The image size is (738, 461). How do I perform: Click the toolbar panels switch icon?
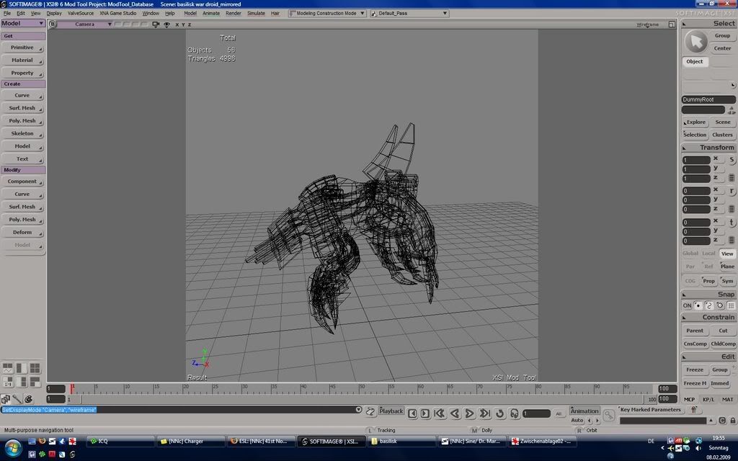(x=5, y=399)
